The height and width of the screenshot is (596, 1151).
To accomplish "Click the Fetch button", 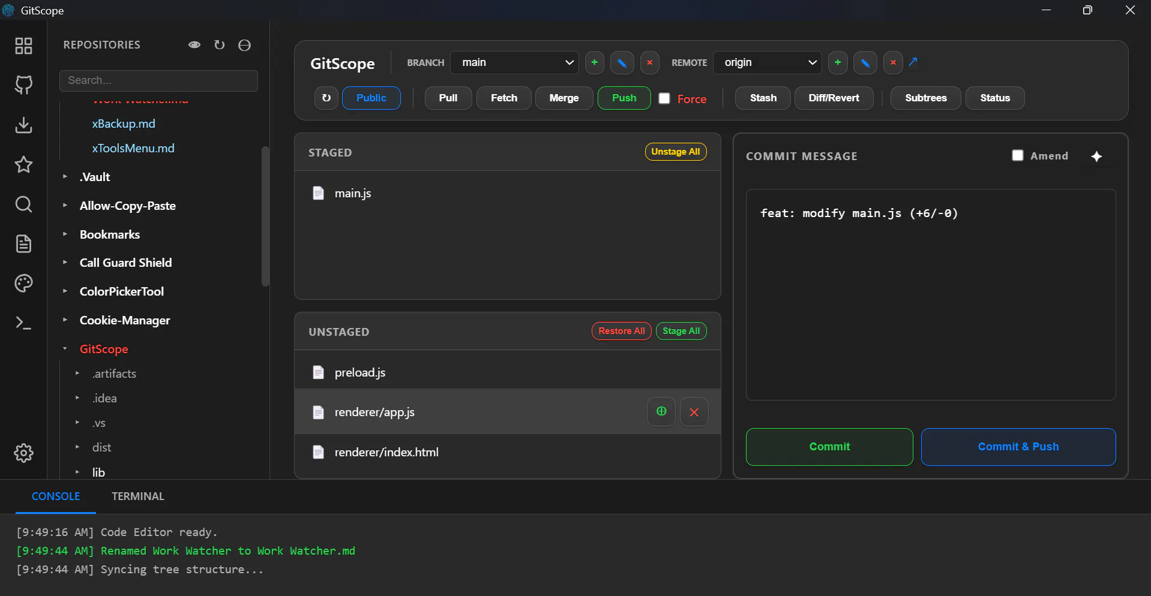I will pos(503,98).
